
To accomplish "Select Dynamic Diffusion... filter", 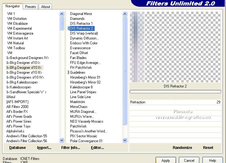I will [85, 38].
